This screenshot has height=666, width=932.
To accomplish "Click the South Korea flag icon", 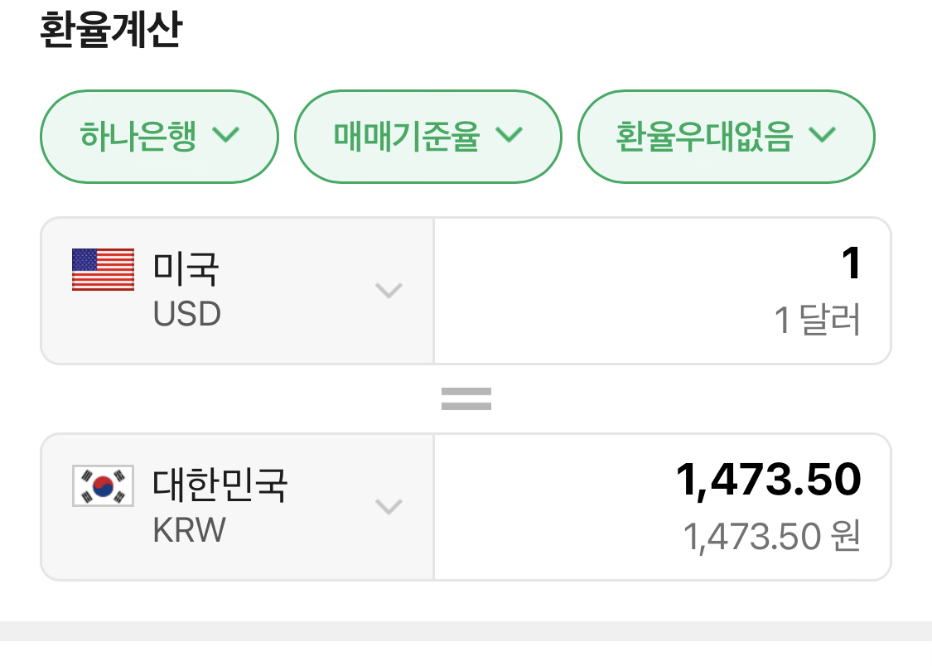I will click(x=103, y=486).
